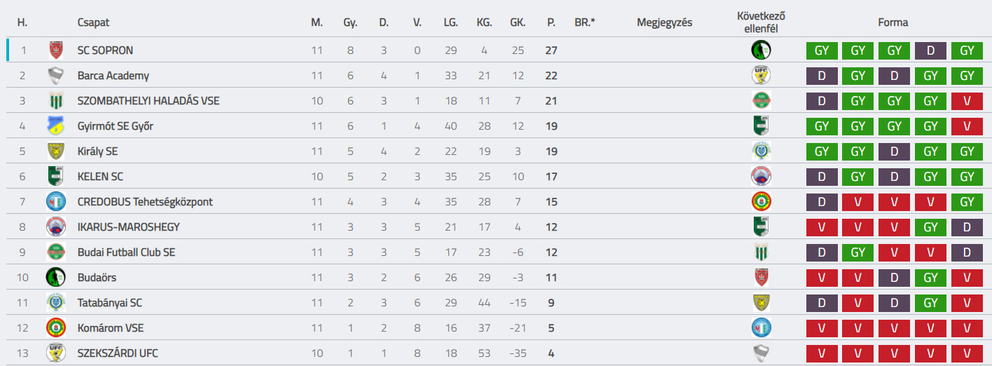Open the Budai Futball Club SE team page
Image resolution: width=992 pixels, height=366 pixels.
[x=127, y=252]
